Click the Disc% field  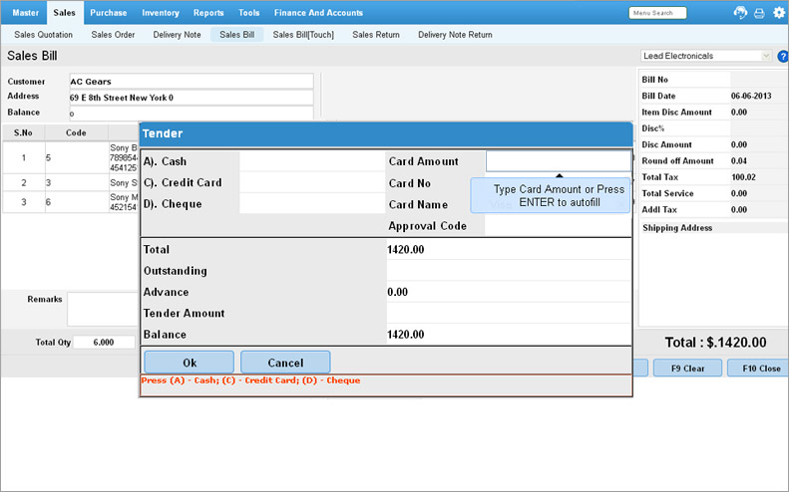coord(759,128)
